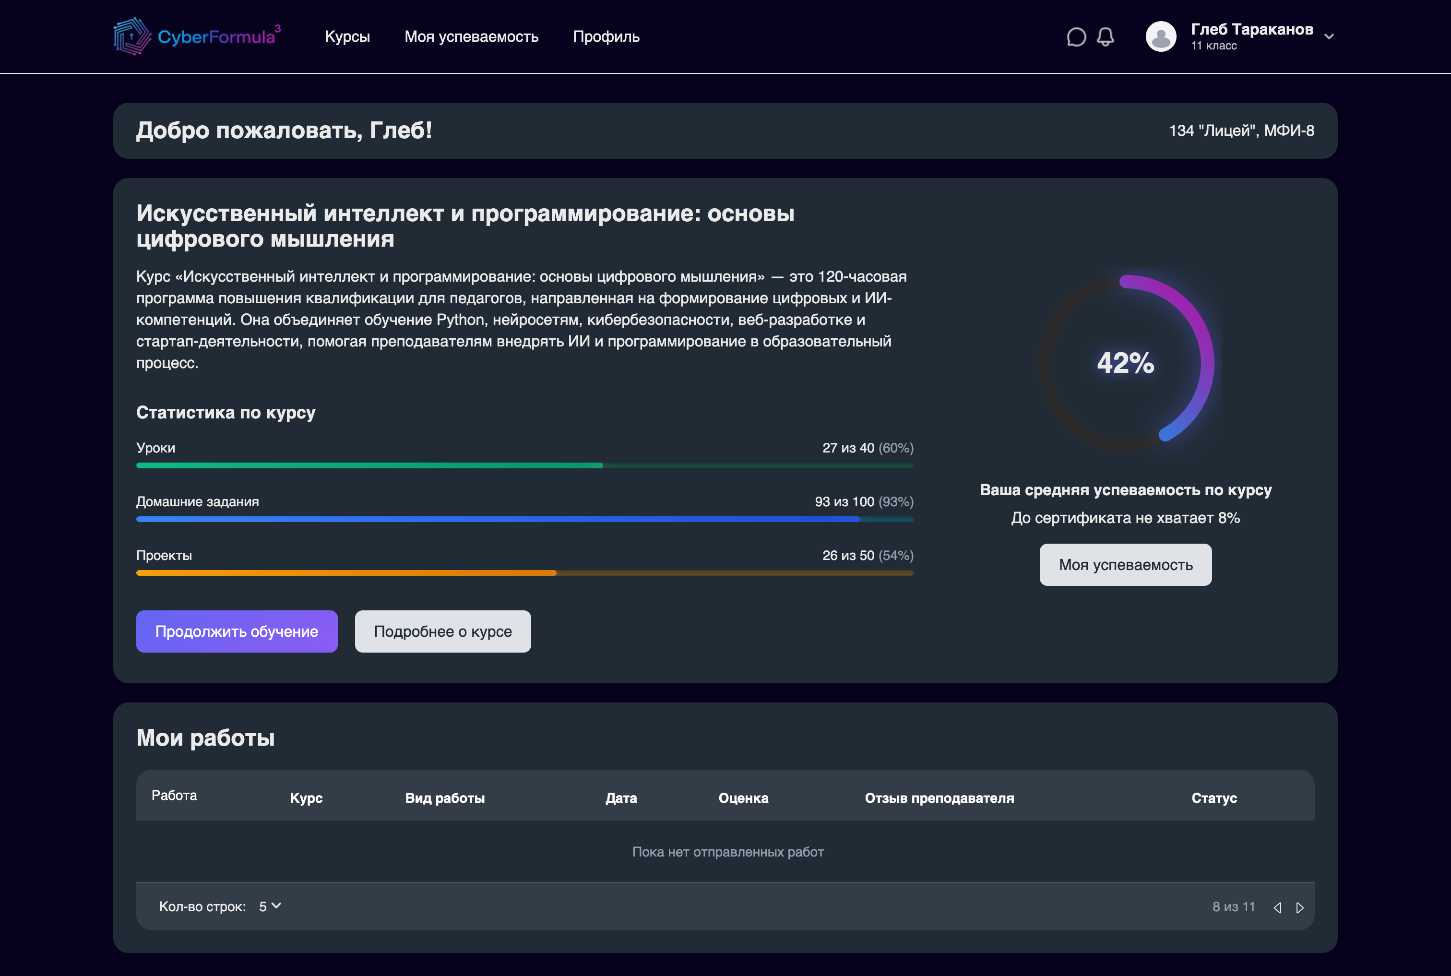Open Подробнее о курсе
Screen dimensions: 1451x976
click(x=442, y=631)
